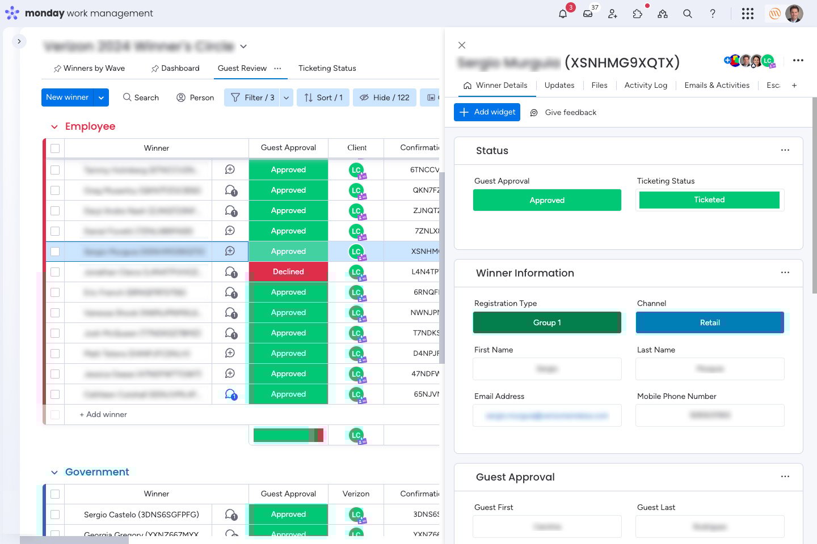Change the Retail channel value
Image resolution: width=817 pixels, height=544 pixels.
pyautogui.click(x=710, y=322)
